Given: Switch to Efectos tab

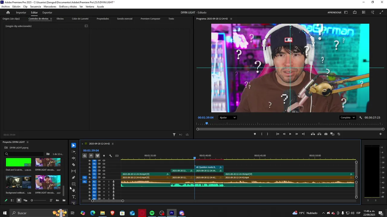Looking at the screenshot, I should pos(60,19).
